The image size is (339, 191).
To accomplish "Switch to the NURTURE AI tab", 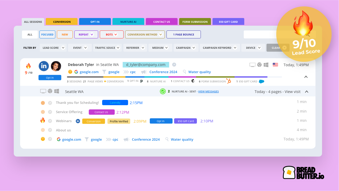I will pyautogui.click(x=128, y=22).
